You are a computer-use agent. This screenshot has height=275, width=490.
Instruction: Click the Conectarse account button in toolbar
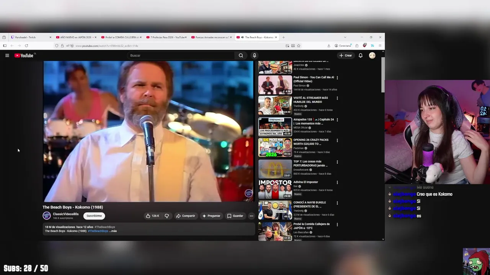[x=343, y=45]
